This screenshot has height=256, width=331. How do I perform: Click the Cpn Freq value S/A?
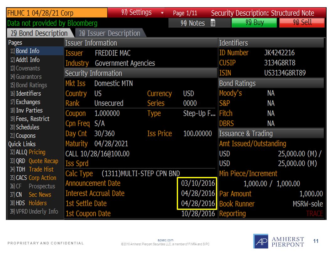click(99, 123)
